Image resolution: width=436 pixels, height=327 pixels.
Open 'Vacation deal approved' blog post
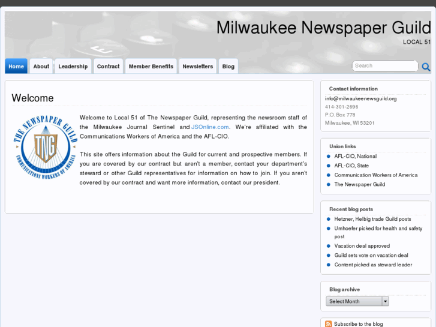(x=362, y=246)
